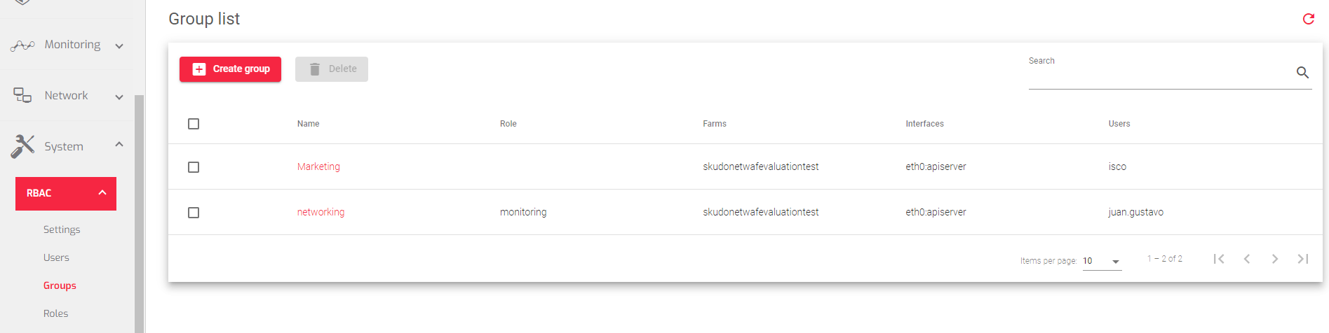The width and height of the screenshot is (1329, 333).
Task: Click into the Search field
Action: 1160,73
